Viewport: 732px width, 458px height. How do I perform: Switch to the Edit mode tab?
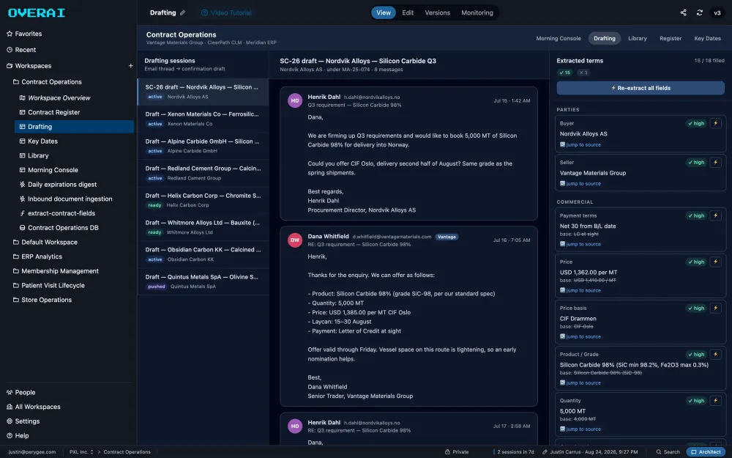[408, 12]
